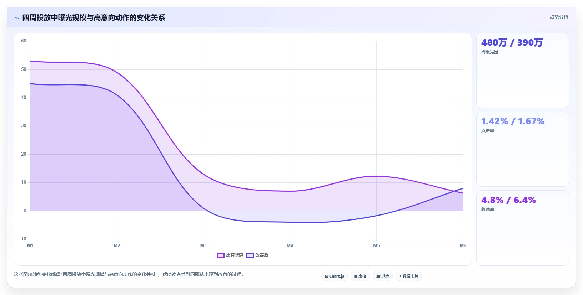Click the 趋势分析 label
The height and width of the screenshot is (295, 583).
pyautogui.click(x=559, y=17)
